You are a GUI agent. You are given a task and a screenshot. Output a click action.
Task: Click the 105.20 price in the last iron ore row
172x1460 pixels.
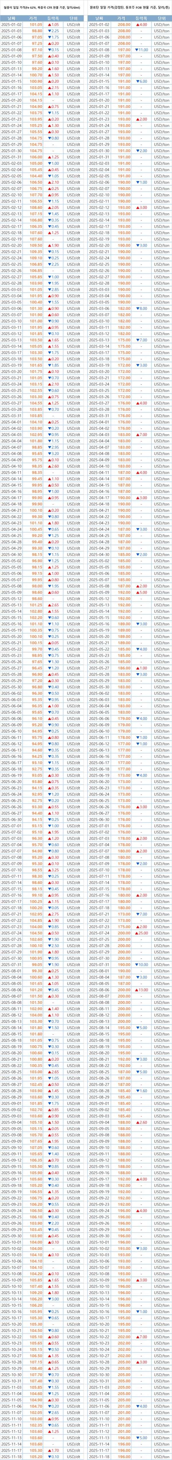pos(36,1455)
